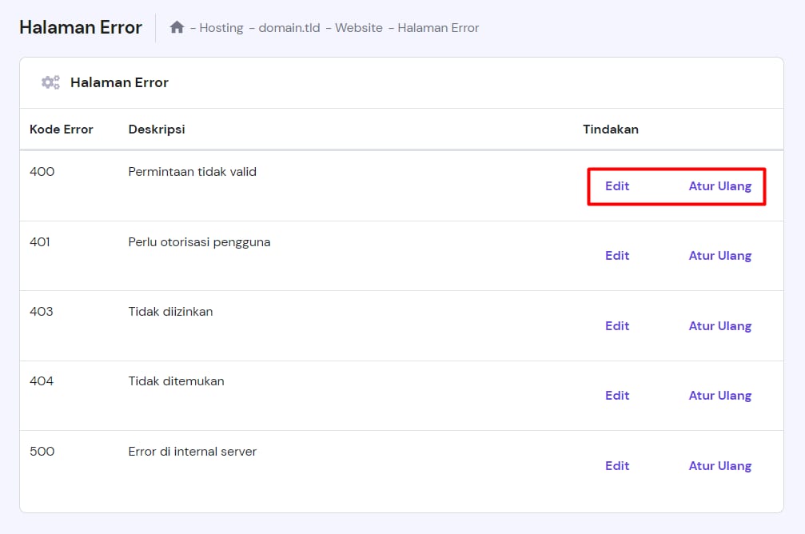
Task: Reset the 401 error with Atur Ulang
Action: (719, 256)
